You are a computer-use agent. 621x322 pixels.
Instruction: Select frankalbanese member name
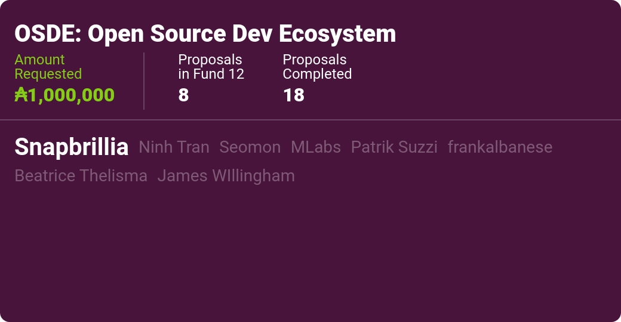tap(500, 147)
